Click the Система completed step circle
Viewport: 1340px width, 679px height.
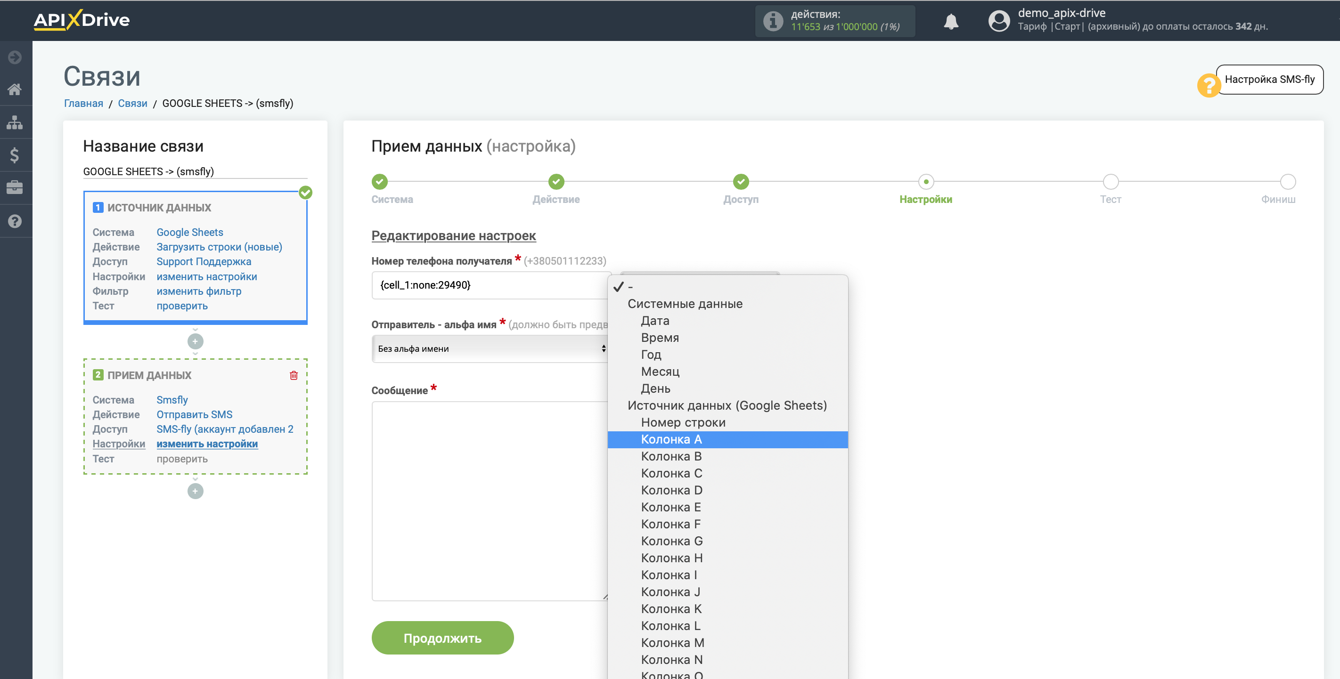(x=380, y=182)
